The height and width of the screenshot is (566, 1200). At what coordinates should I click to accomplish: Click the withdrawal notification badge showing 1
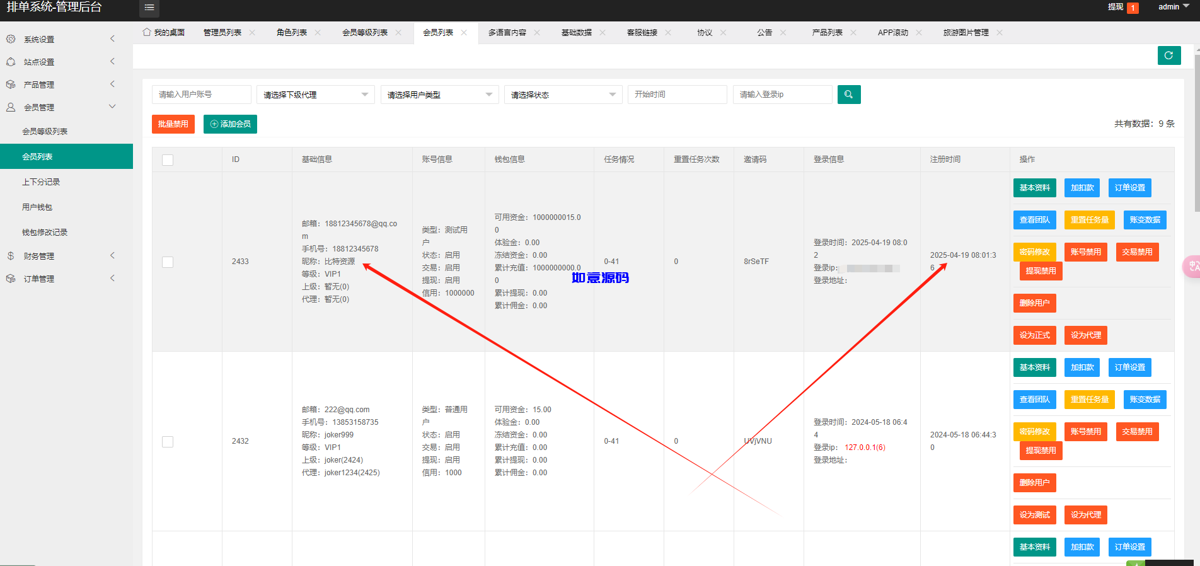(x=1133, y=8)
